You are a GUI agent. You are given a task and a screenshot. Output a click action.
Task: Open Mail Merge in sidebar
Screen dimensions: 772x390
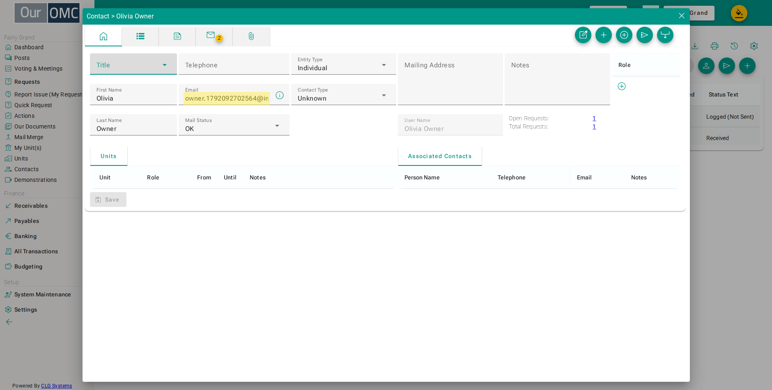[29, 137]
